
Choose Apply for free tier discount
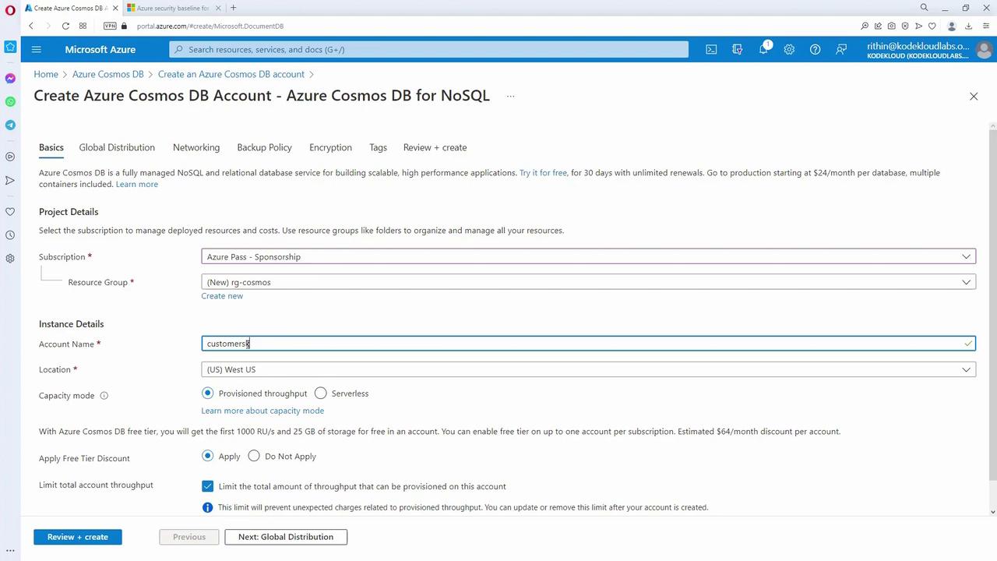(x=207, y=456)
